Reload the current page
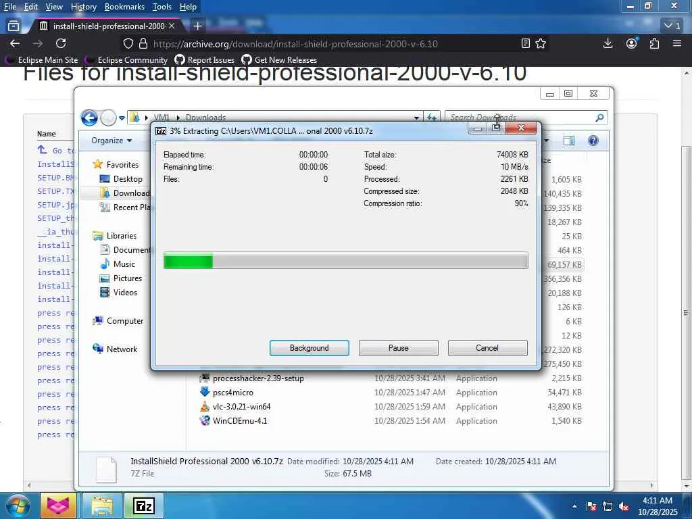This screenshot has width=692, height=519. (61, 43)
